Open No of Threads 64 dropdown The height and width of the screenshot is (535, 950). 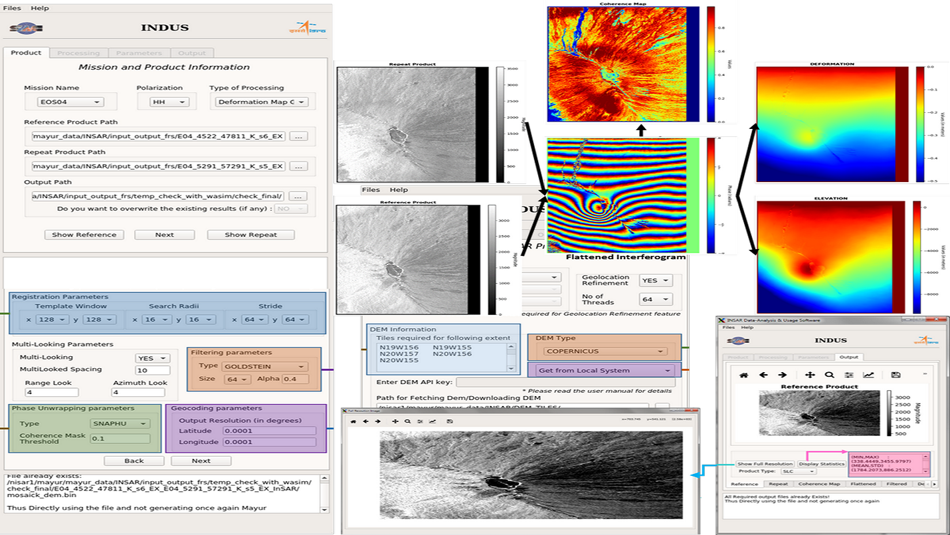(x=656, y=300)
